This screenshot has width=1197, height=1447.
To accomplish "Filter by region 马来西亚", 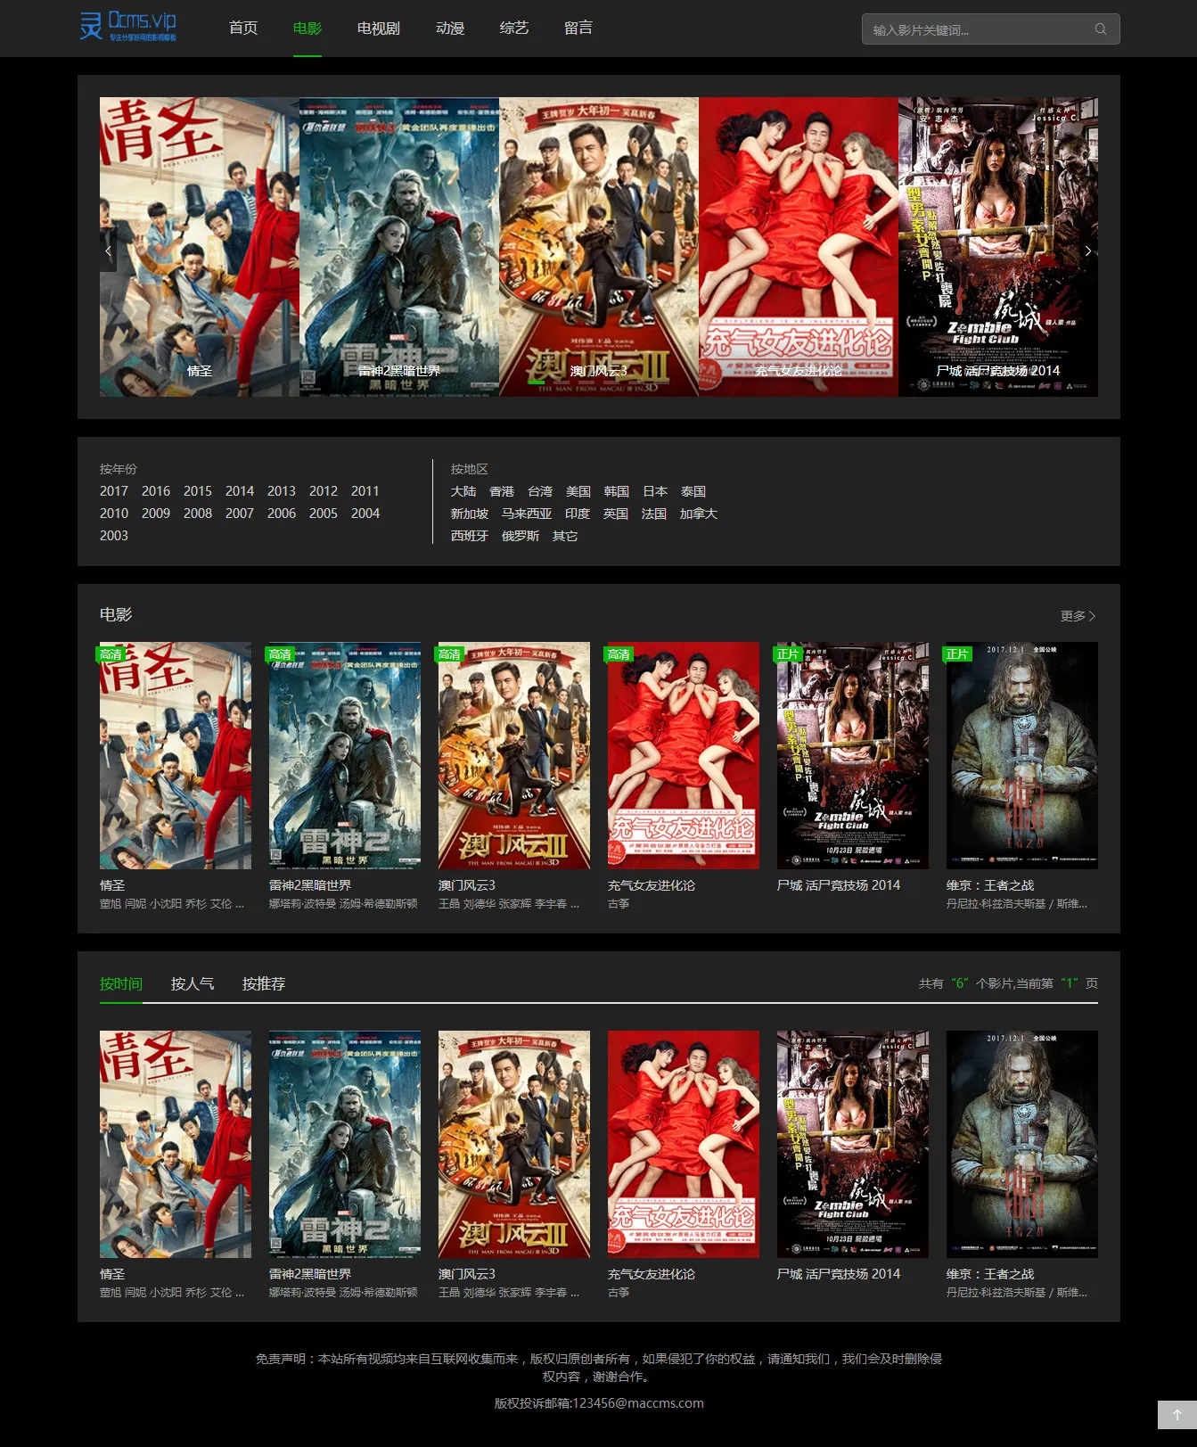I will (527, 514).
